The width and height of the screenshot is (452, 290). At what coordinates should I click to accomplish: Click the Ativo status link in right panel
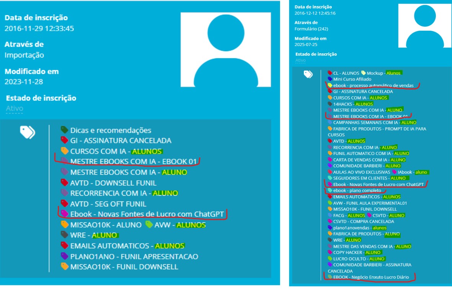pyautogui.click(x=300, y=60)
